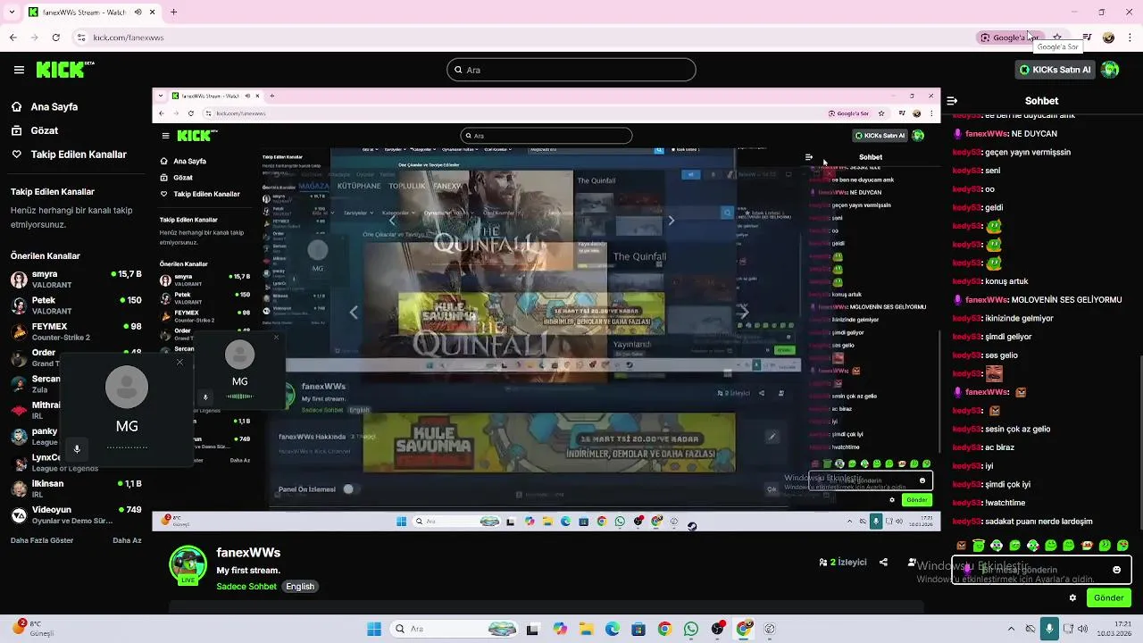Mute the fanexWWs browser tab via speaker icon
This screenshot has height=643, width=1143.
[x=138, y=13]
